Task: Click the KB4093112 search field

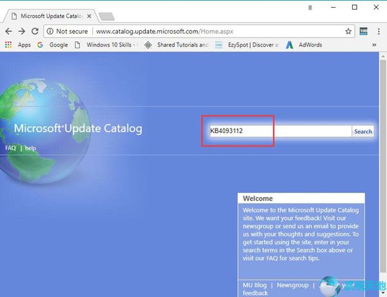Action: click(x=281, y=131)
